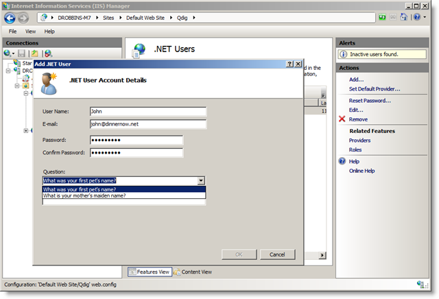Click the Forward navigation arrow
The image size is (439, 299).
coord(23,19)
